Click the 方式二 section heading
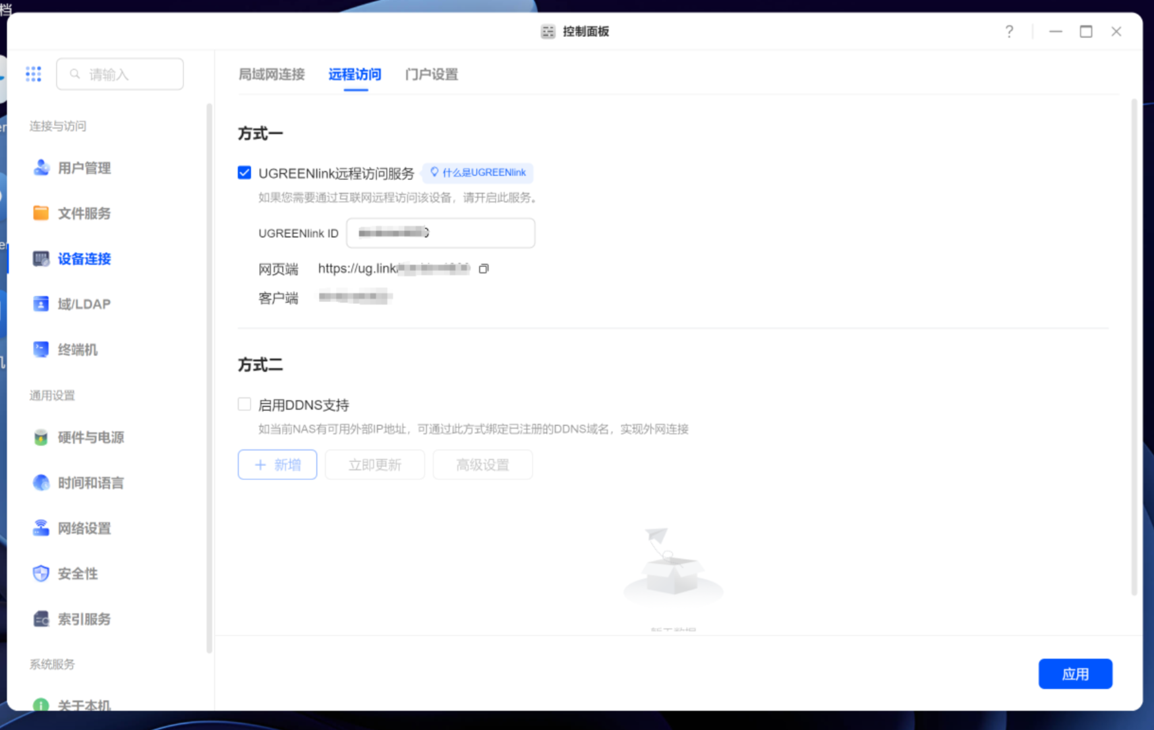Viewport: 1154px width, 730px height. (x=260, y=365)
